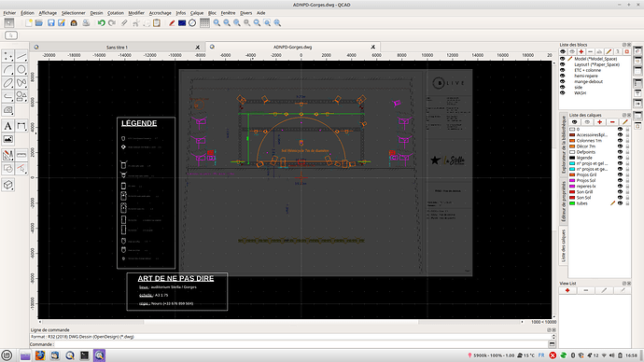
Task: Click the Open File folder icon
Action: click(x=39, y=23)
